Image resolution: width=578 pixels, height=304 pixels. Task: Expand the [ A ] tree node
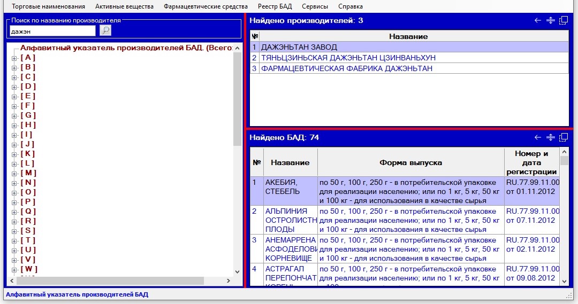coord(14,58)
